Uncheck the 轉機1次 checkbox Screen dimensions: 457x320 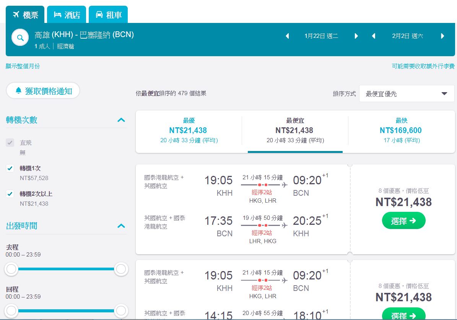[10, 168]
